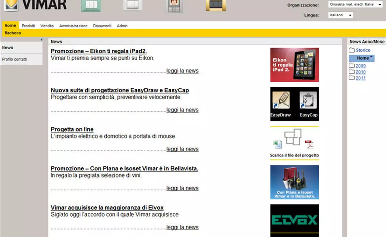386x237 pixels.
Task: Open the Admin menu
Action: (x=122, y=26)
